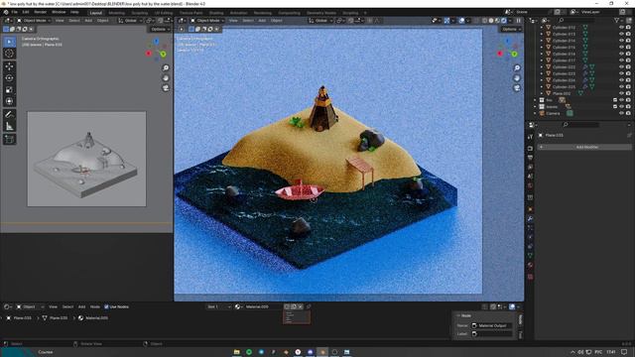The height and width of the screenshot is (357, 635).
Task: Click zoom magnifier icon in rendered viewport
Action: click(517, 68)
